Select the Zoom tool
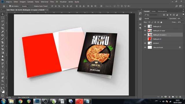The image size is (185, 104). (3, 81)
